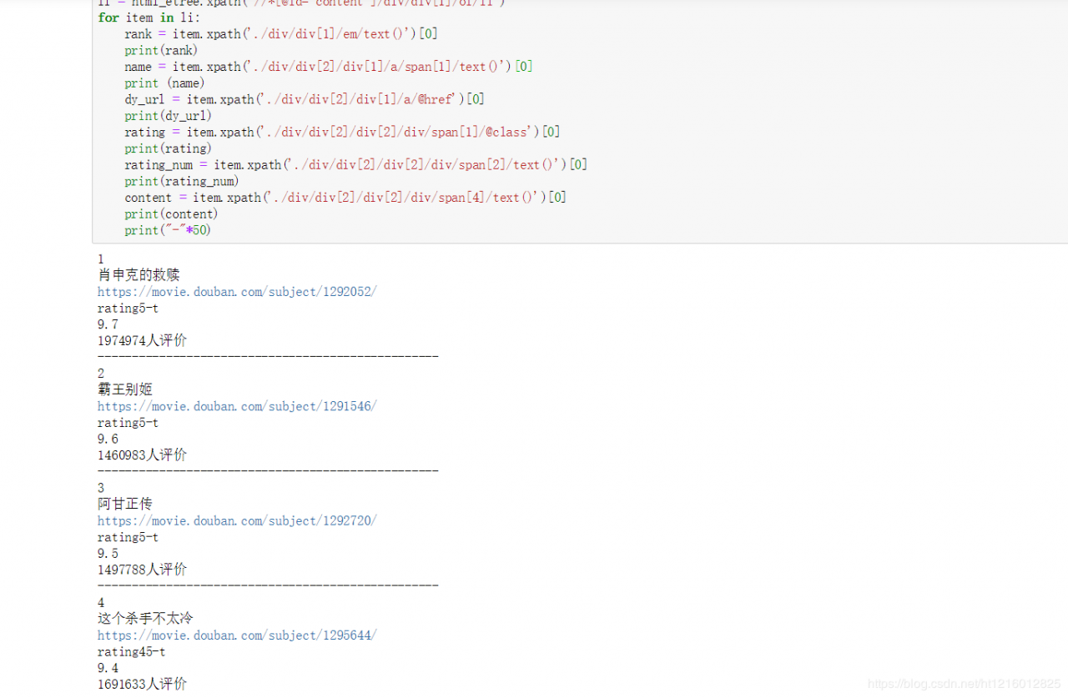Click the output title 这个杀手不太冷
Image resolution: width=1068 pixels, height=698 pixels.
[145, 618]
